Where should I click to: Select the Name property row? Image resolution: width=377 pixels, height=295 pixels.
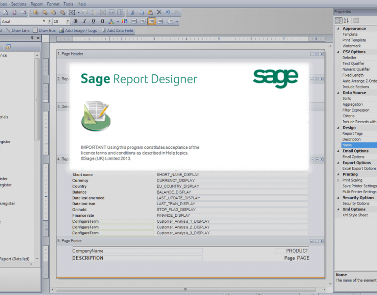tap(359, 145)
